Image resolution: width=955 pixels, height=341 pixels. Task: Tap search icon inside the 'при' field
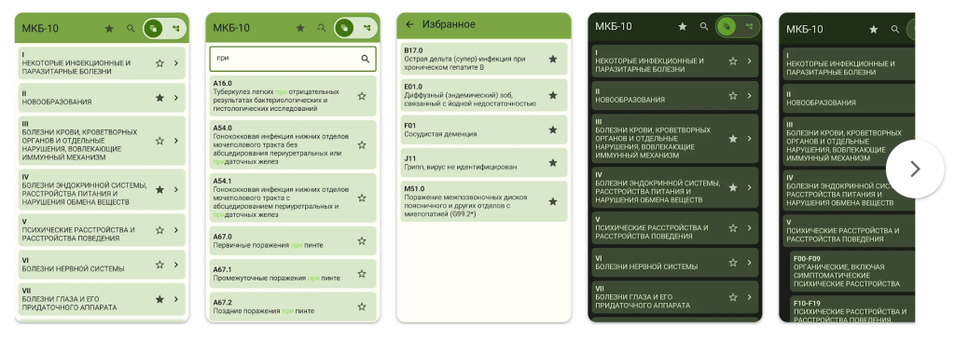[x=365, y=59]
